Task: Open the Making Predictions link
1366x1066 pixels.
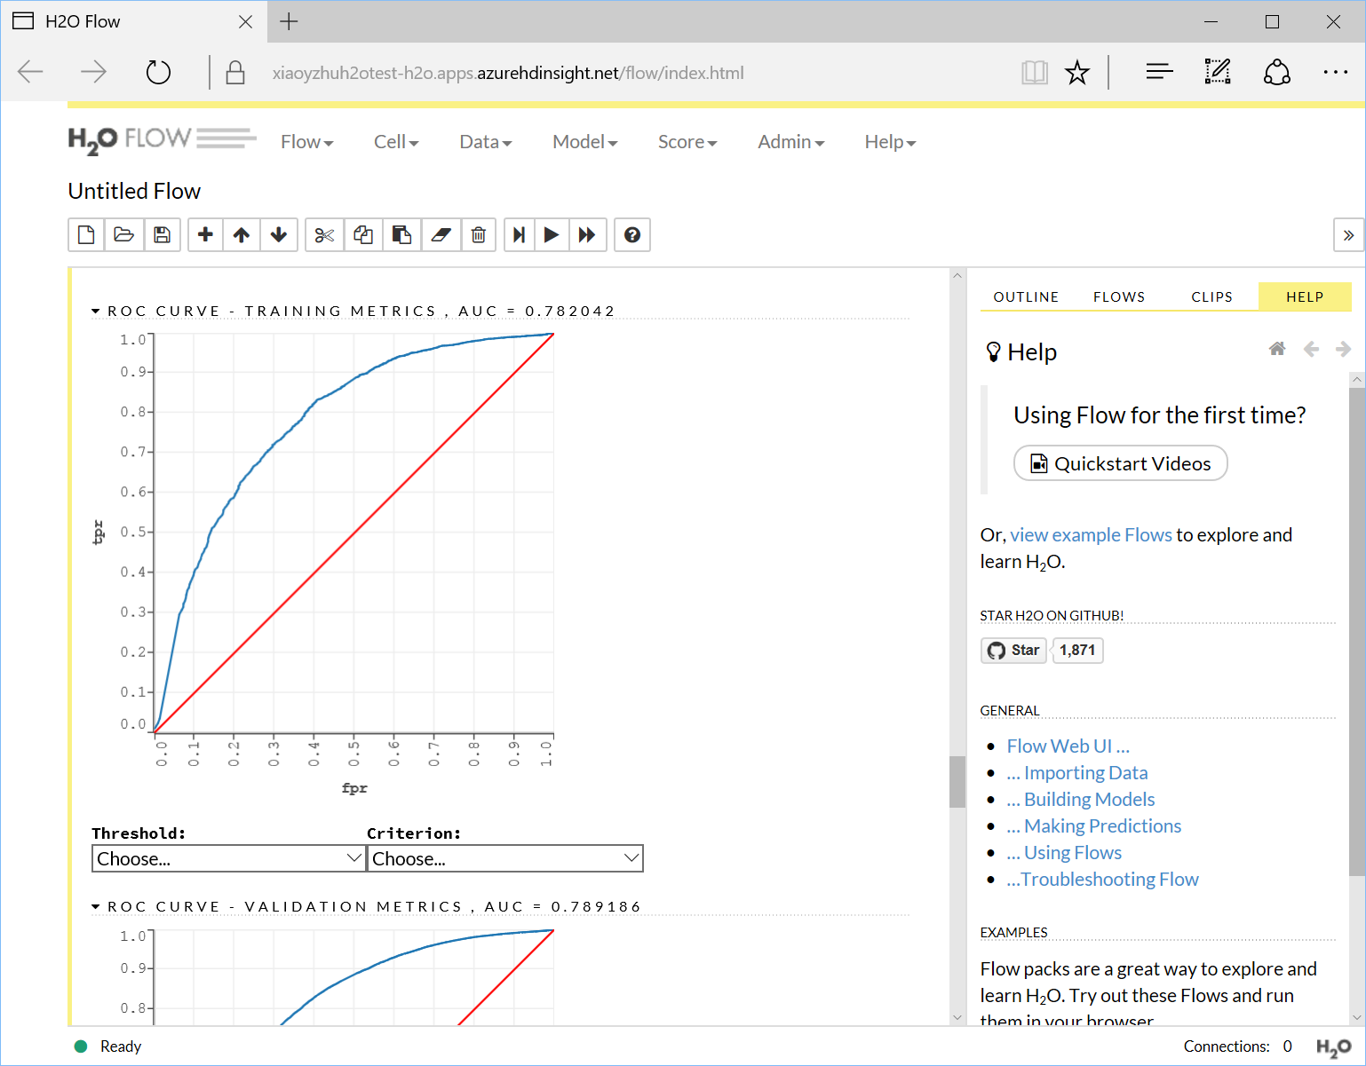Action: tap(1093, 826)
